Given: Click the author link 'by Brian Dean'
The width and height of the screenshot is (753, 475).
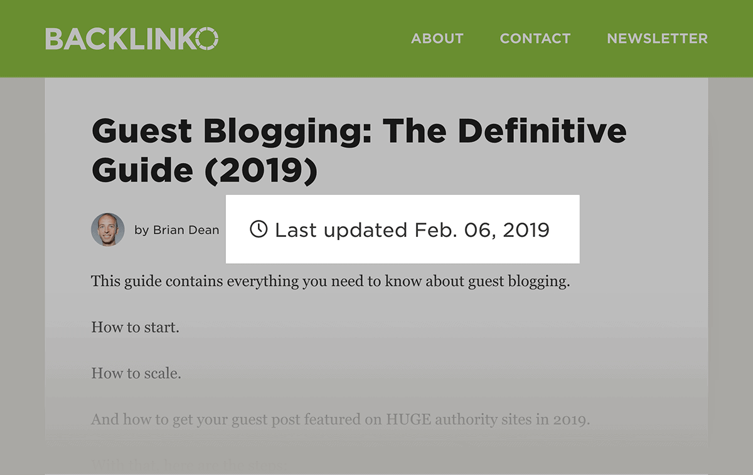Looking at the screenshot, I should pyautogui.click(x=176, y=230).
